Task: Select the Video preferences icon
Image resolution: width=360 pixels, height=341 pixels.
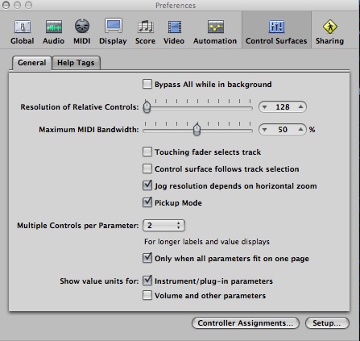Action: (174, 32)
